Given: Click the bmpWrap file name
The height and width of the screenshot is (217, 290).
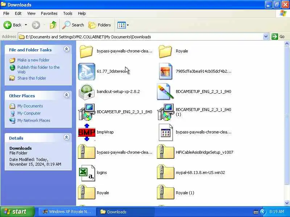Looking at the screenshot, I should 105,132.
